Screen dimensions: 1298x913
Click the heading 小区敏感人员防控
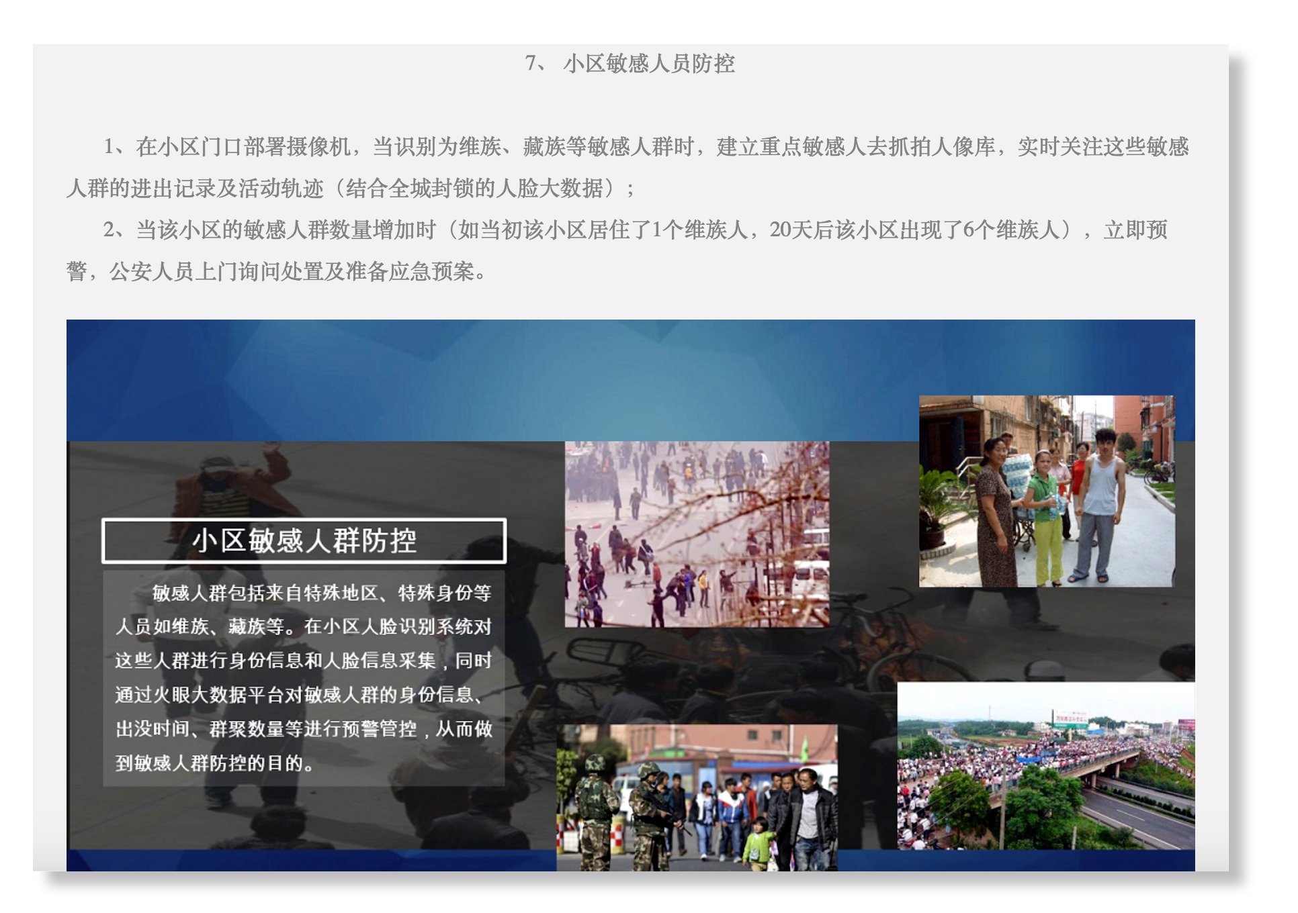click(x=649, y=64)
